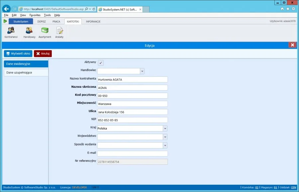Open the browser home icon

(282, 9)
